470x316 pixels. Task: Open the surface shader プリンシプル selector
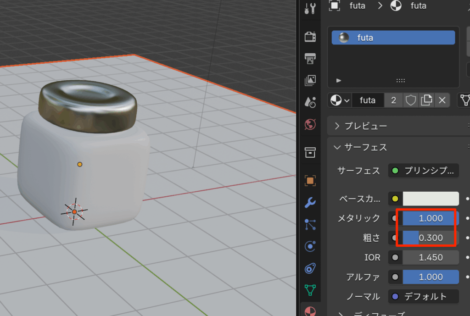[x=423, y=171]
